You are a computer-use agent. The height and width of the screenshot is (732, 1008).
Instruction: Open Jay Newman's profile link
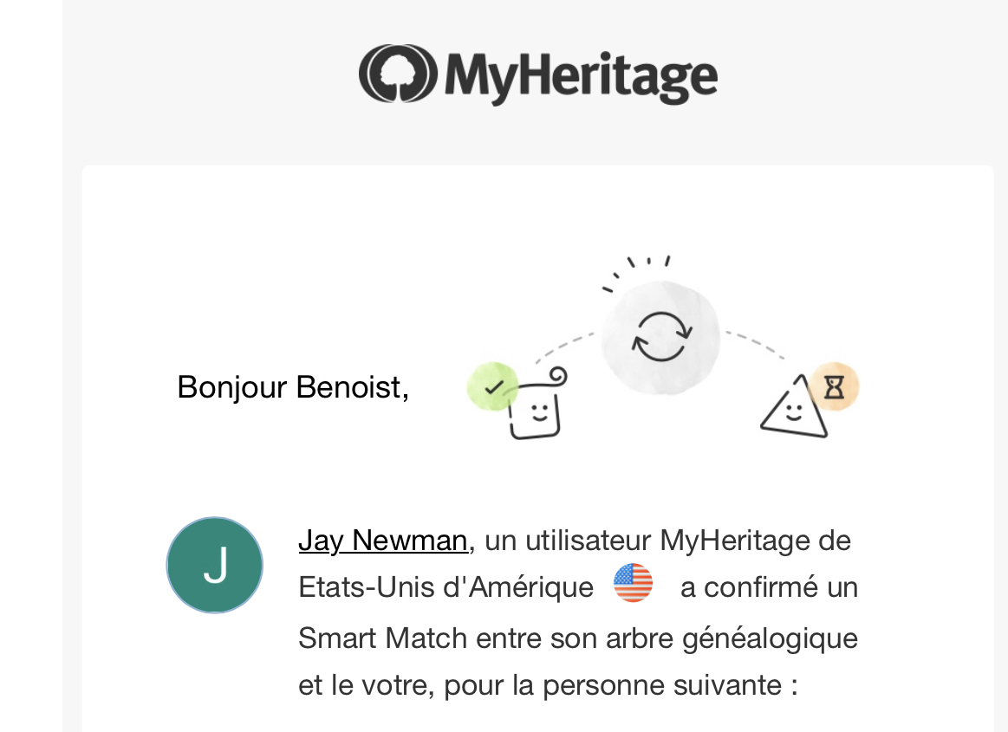tap(382, 541)
